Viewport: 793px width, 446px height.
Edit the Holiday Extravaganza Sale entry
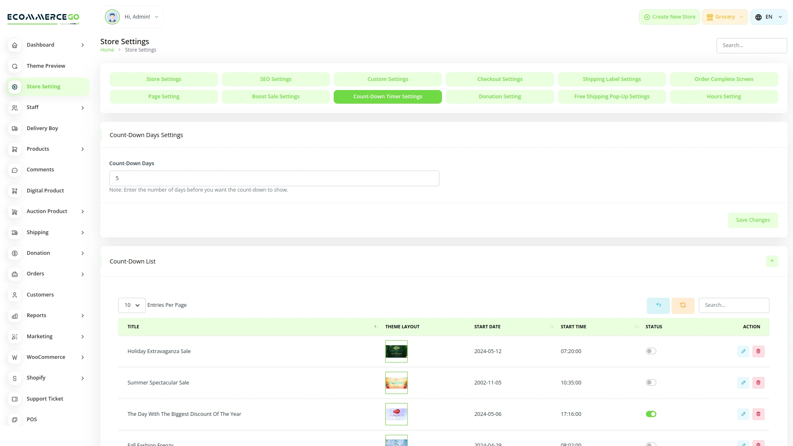[743, 351]
